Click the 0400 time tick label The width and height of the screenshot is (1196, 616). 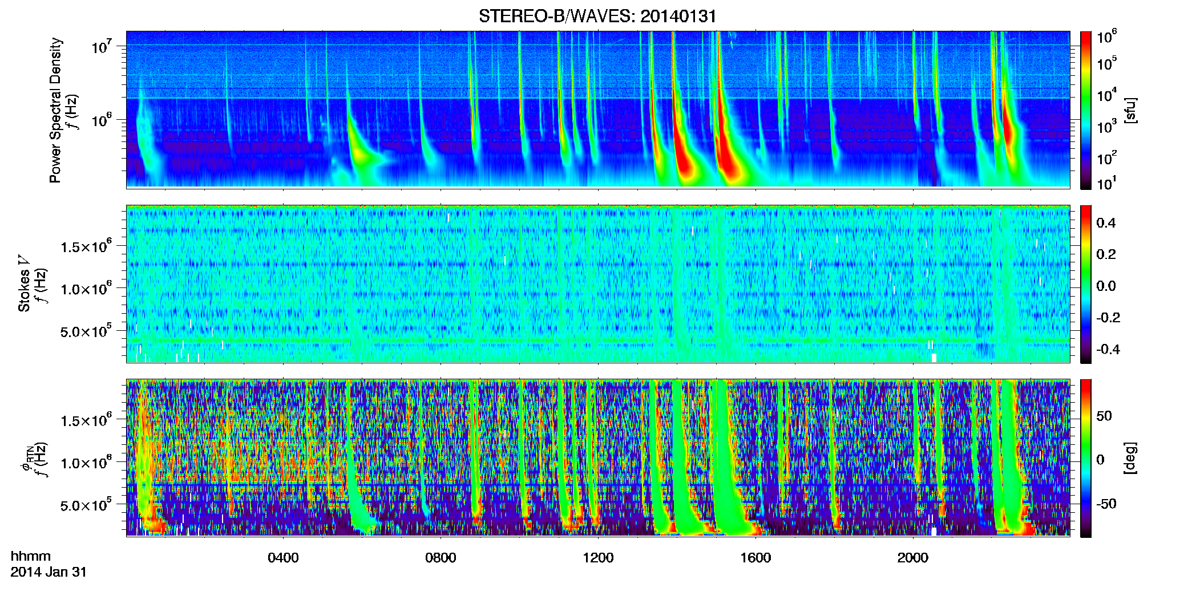click(x=283, y=558)
